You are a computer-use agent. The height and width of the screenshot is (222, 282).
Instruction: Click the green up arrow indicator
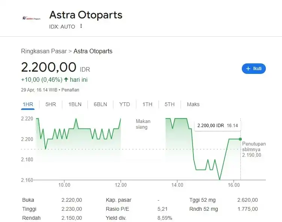coord(66,79)
